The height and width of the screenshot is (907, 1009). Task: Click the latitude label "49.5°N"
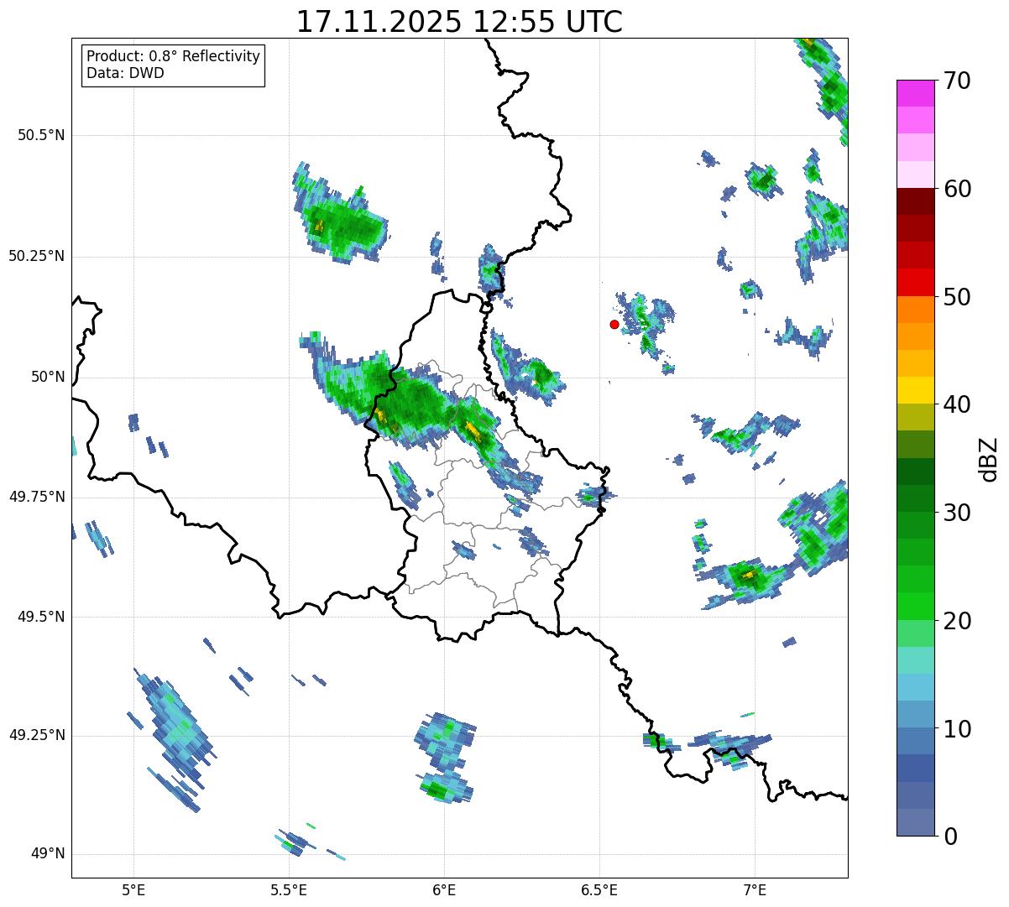point(42,617)
